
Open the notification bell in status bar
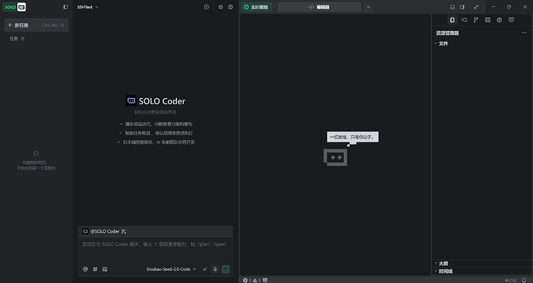click(x=525, y=280)
